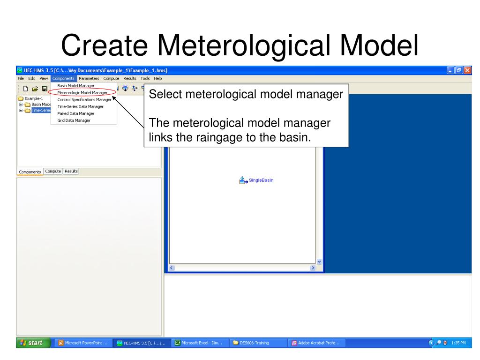Open the Help menu
This screenshot has height=360, width=480.
157,79
